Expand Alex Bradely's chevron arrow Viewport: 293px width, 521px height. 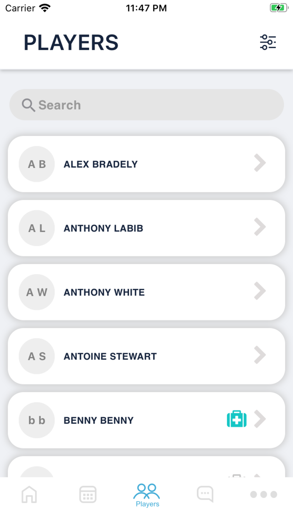coord(260,163)
